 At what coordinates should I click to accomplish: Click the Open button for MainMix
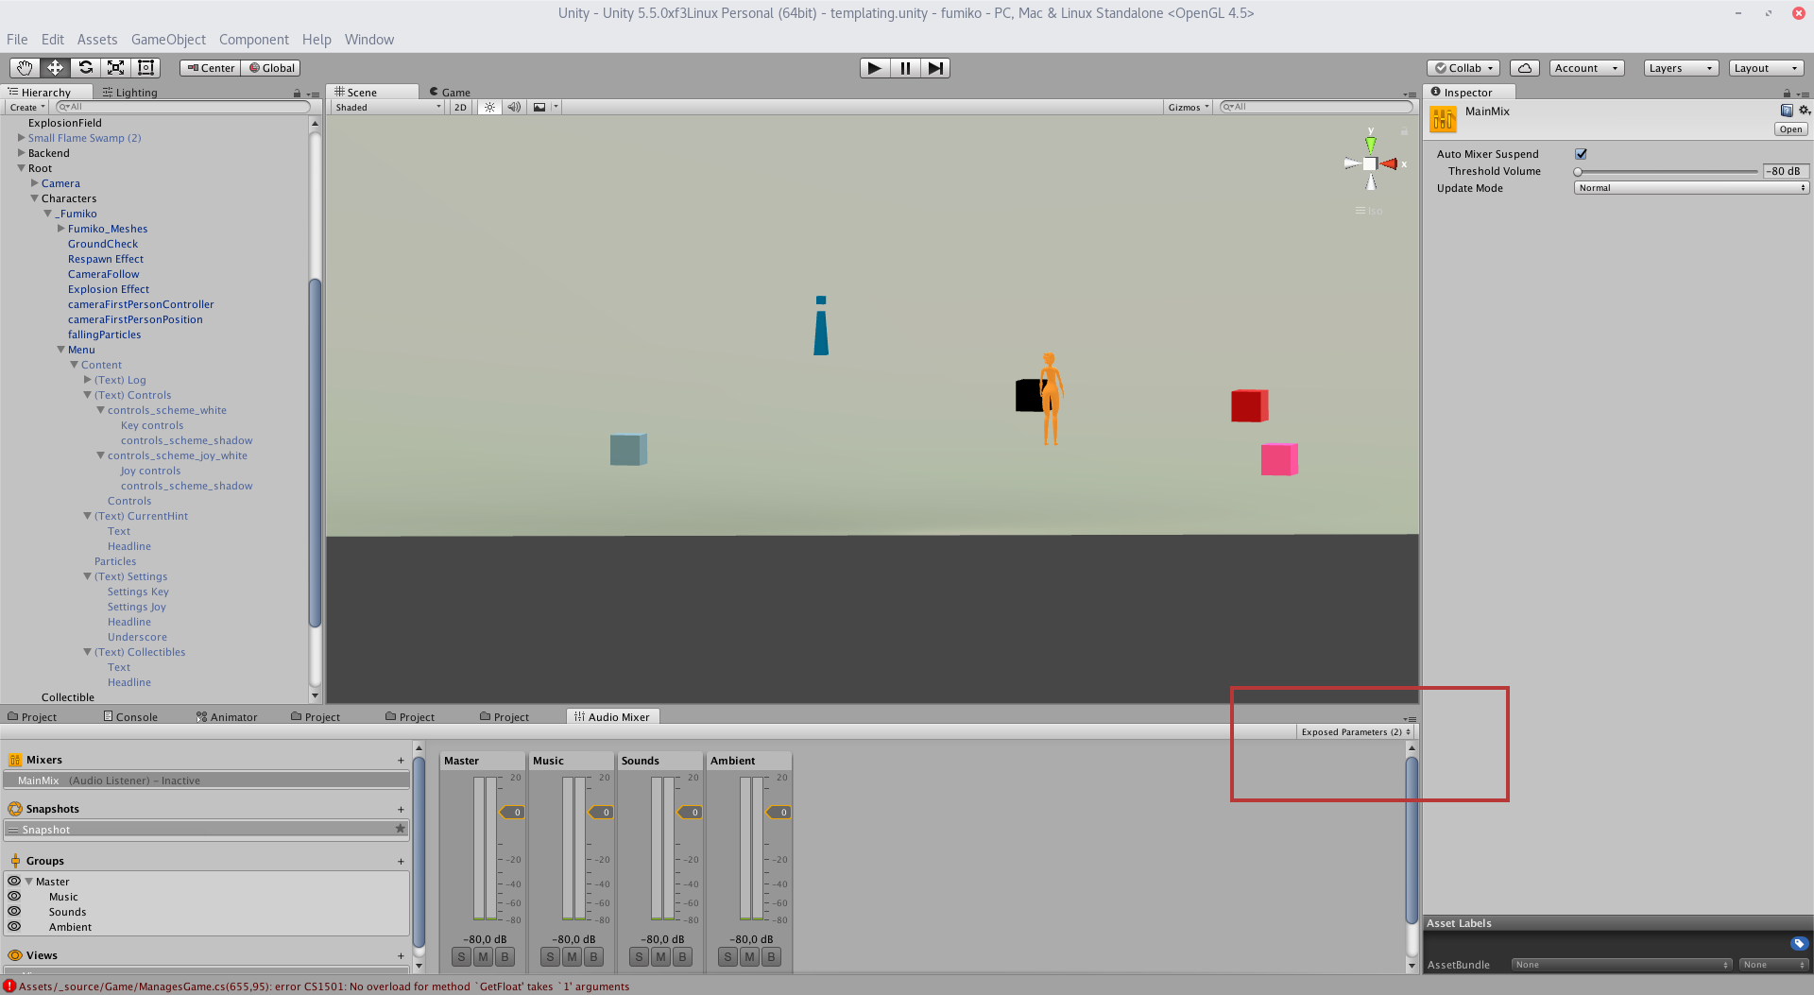point(1790,129)
